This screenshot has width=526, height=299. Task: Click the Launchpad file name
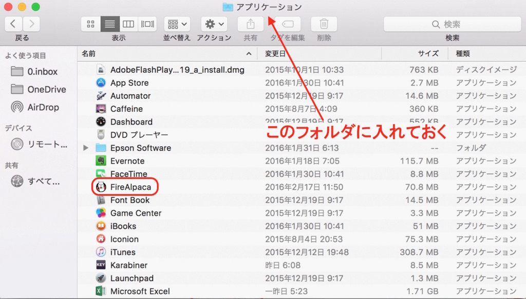pyautogui.click(x=132, y=278)
